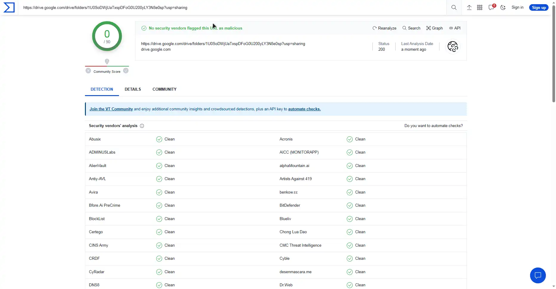
Task: Switch to the DETAILS tab
Action: (x=133, y=89)
